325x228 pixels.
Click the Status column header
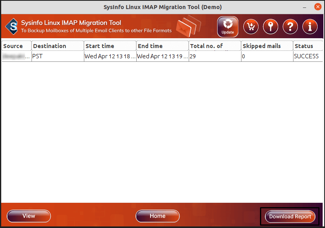pos(308,46)
